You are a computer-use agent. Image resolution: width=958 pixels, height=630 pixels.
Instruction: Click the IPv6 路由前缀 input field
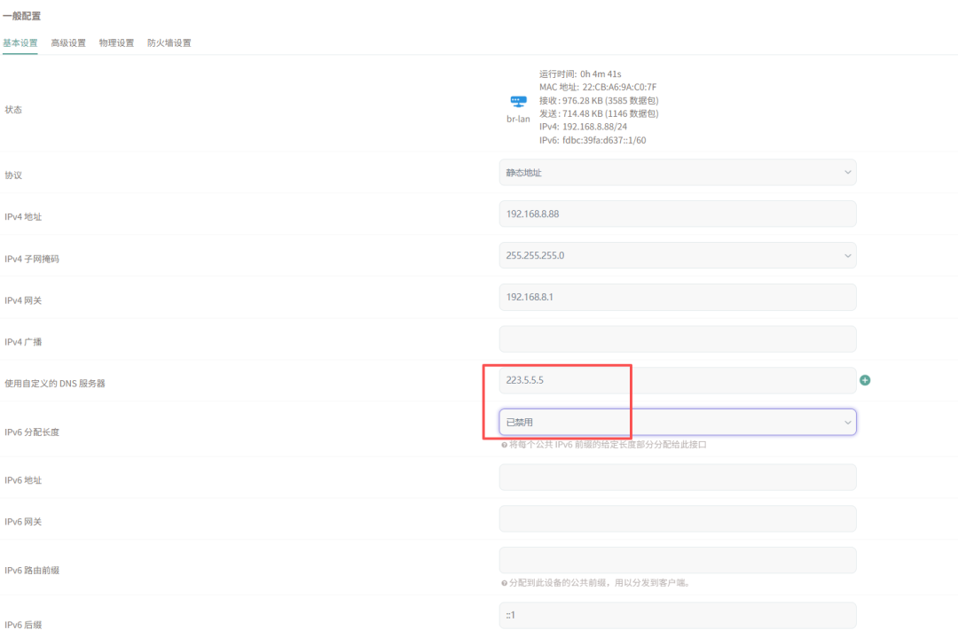click(677, 560)
